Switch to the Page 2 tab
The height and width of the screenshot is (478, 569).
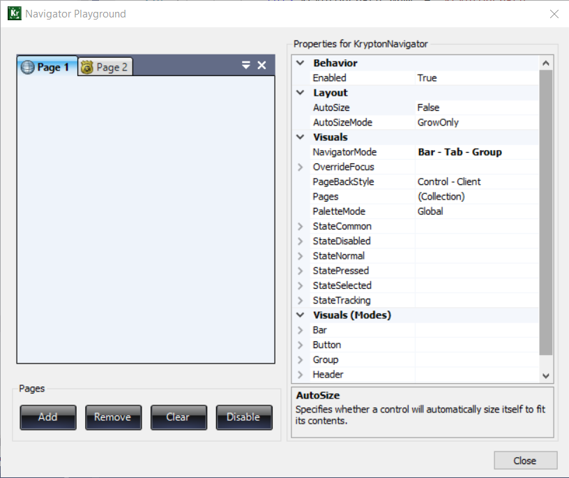tap(105, 67)
